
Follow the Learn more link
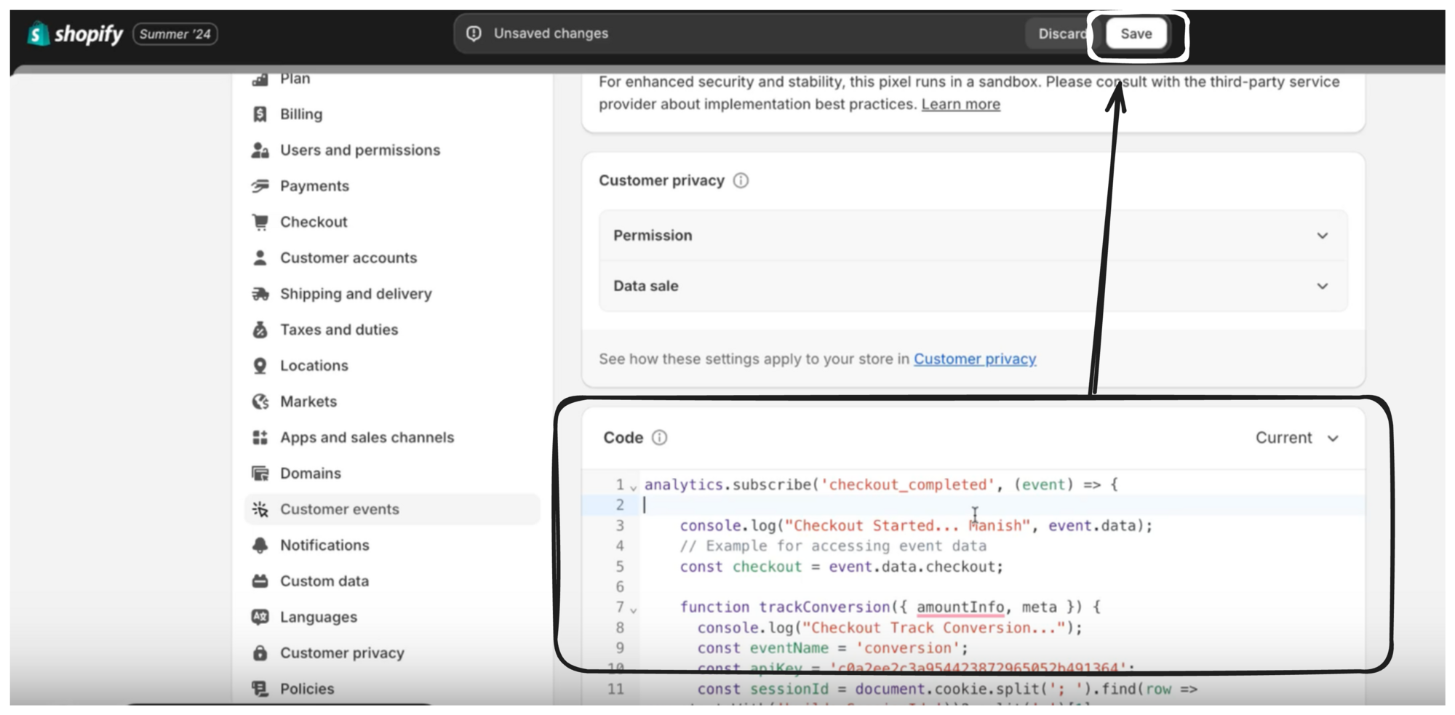pyautogui.click(x=960, y=104)
